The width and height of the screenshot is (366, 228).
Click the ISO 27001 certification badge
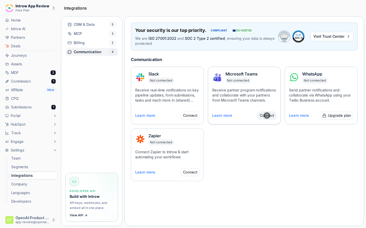click(x=284, y=36)
